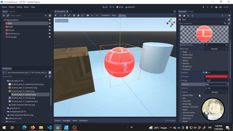Image resolution: width=233 pixels, height=131 pixels.
Task: Open the Scene menu
Action: pyautogui.click(x=4, y=7)
